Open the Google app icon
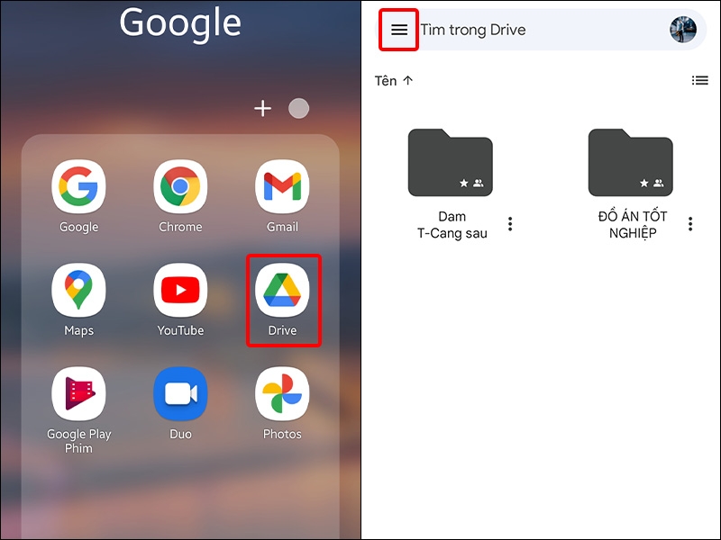 [78, 186]
